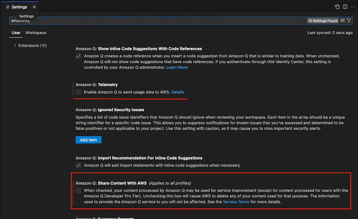Switch to the User settings tab
The height and width of the screenshot is (219, 358).
16,33
